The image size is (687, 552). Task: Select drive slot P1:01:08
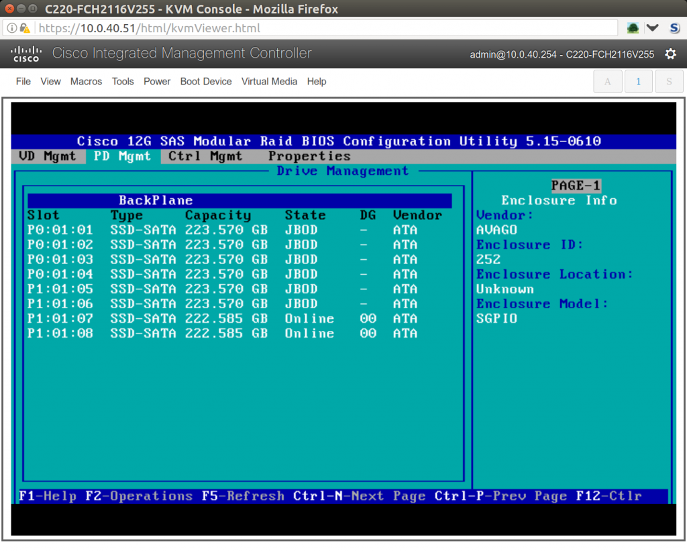[x=240, y=334]
